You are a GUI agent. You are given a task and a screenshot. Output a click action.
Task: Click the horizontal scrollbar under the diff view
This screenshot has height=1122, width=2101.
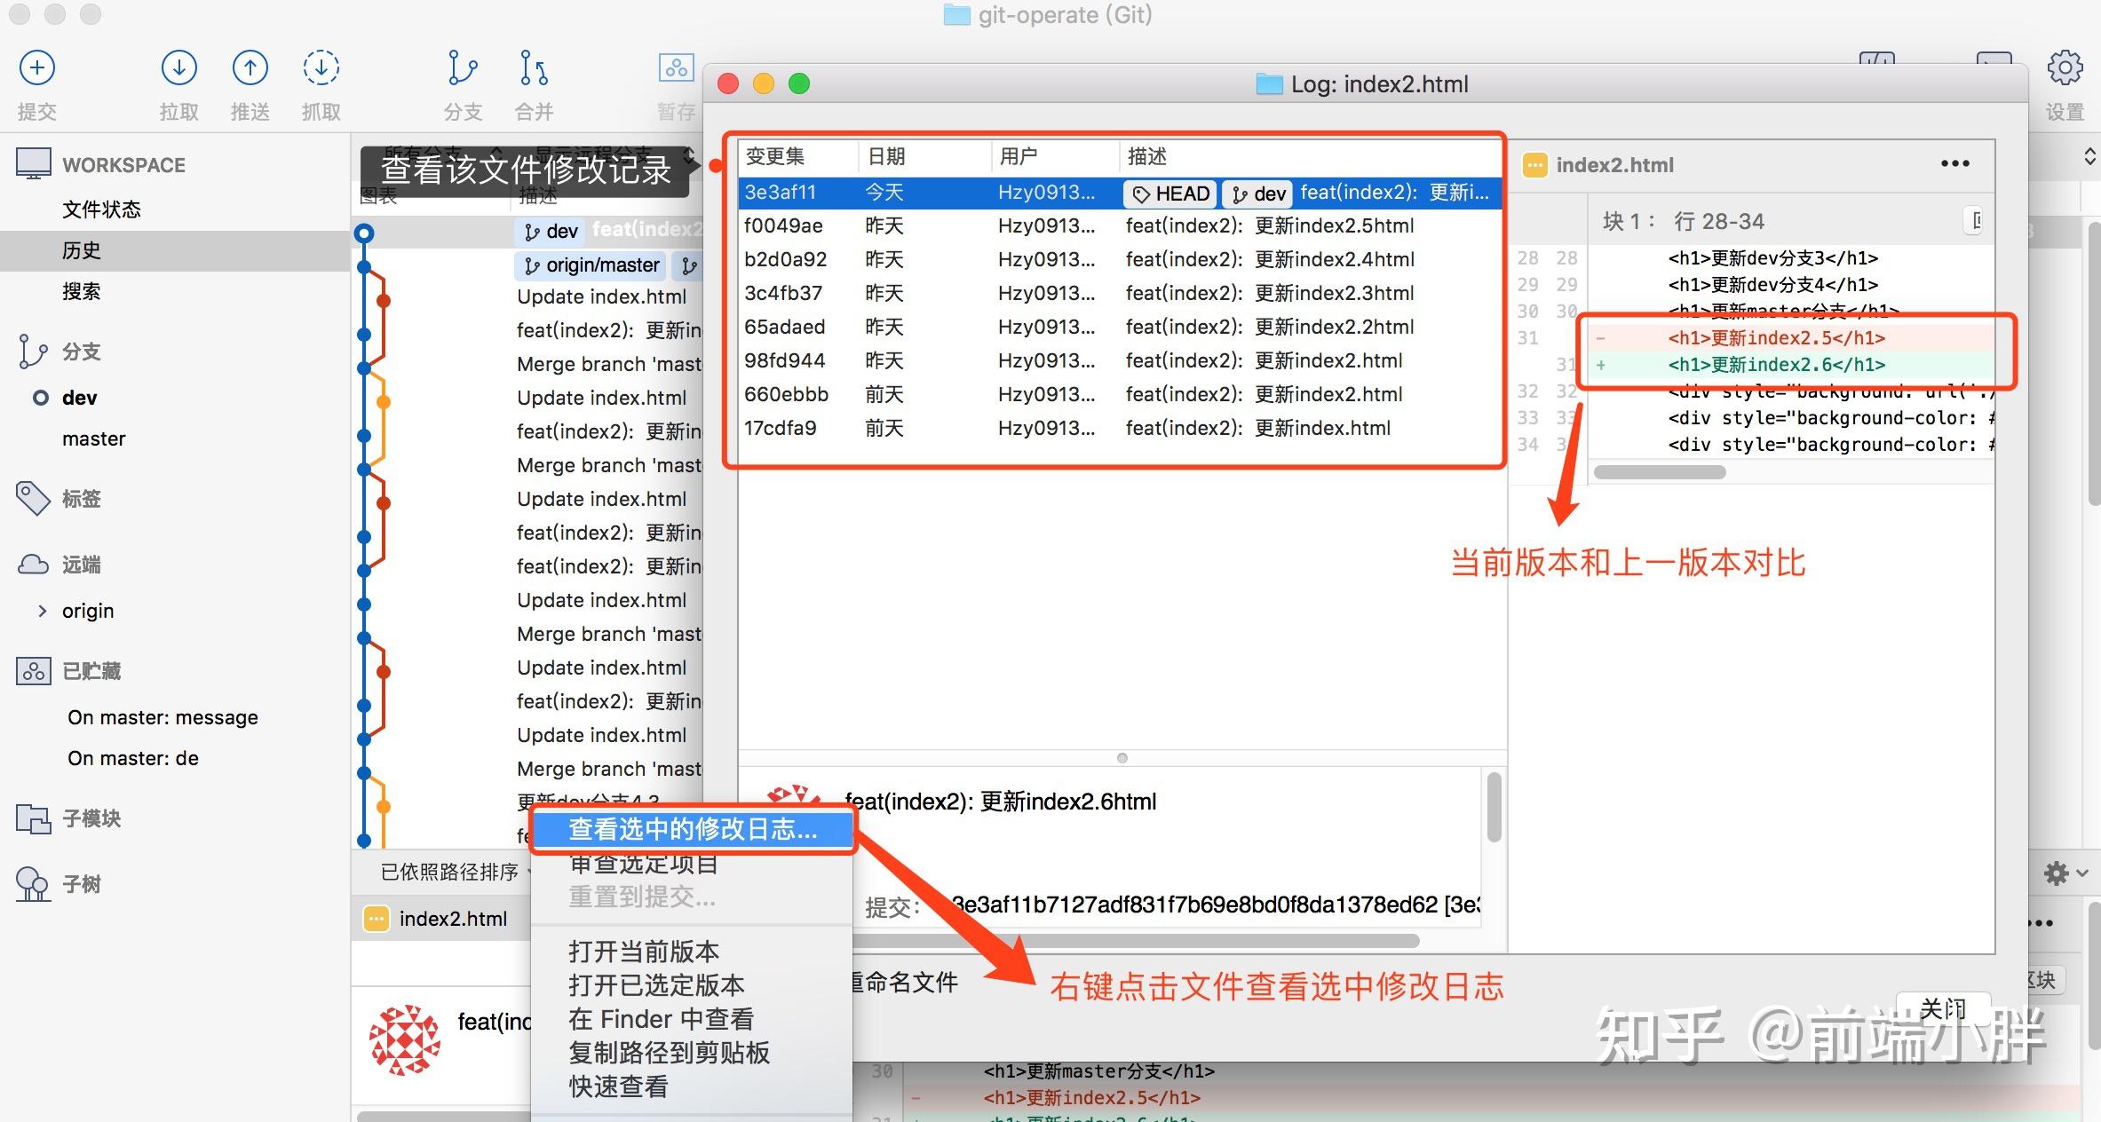[x=1658, y=471]
